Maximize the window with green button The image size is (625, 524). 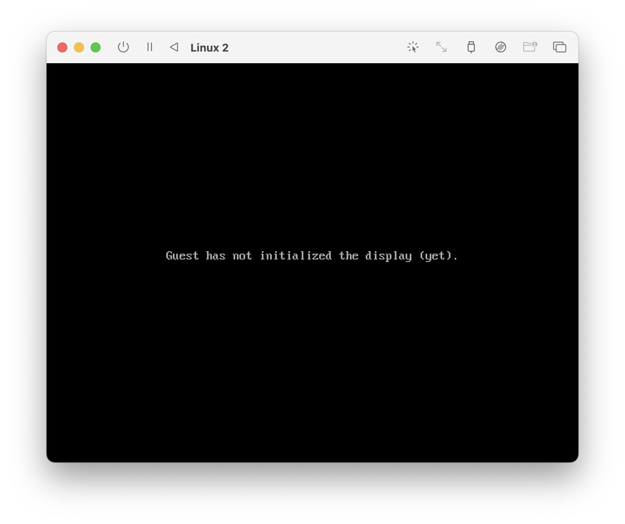tap(96, 47)
